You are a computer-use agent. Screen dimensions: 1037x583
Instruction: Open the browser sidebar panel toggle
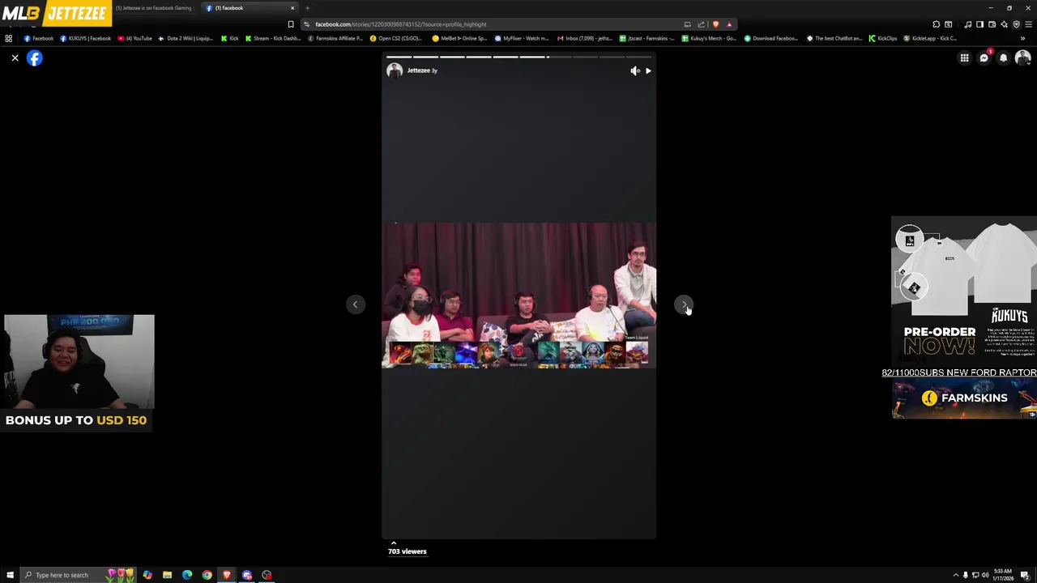(979, 24)
